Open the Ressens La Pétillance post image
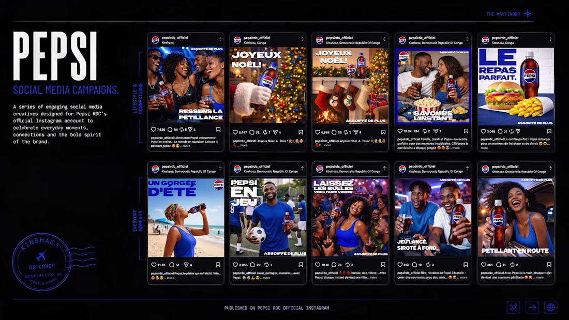The width and height of the screenshot is (569, 320). [x=186, y=85]
